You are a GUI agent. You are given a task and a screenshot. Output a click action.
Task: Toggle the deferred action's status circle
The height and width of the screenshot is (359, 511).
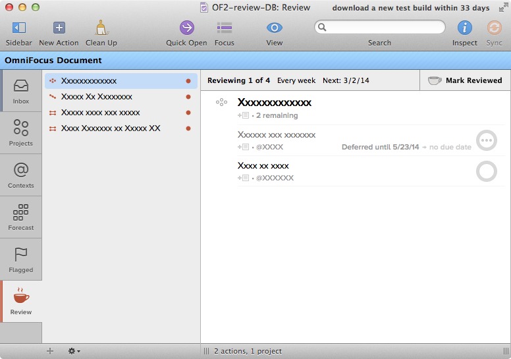486,140
